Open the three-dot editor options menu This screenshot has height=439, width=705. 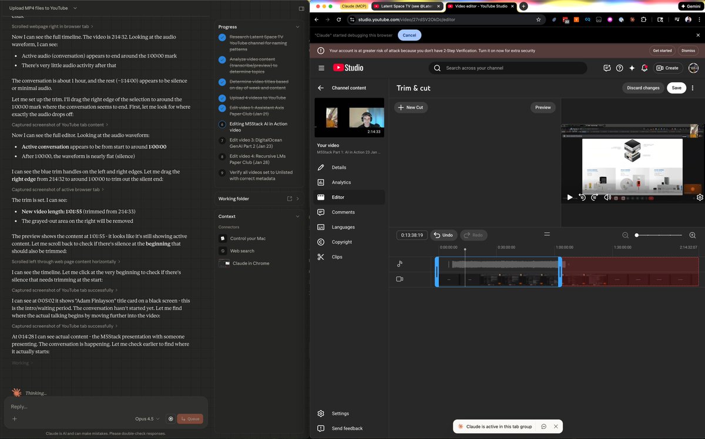point(693,88)
